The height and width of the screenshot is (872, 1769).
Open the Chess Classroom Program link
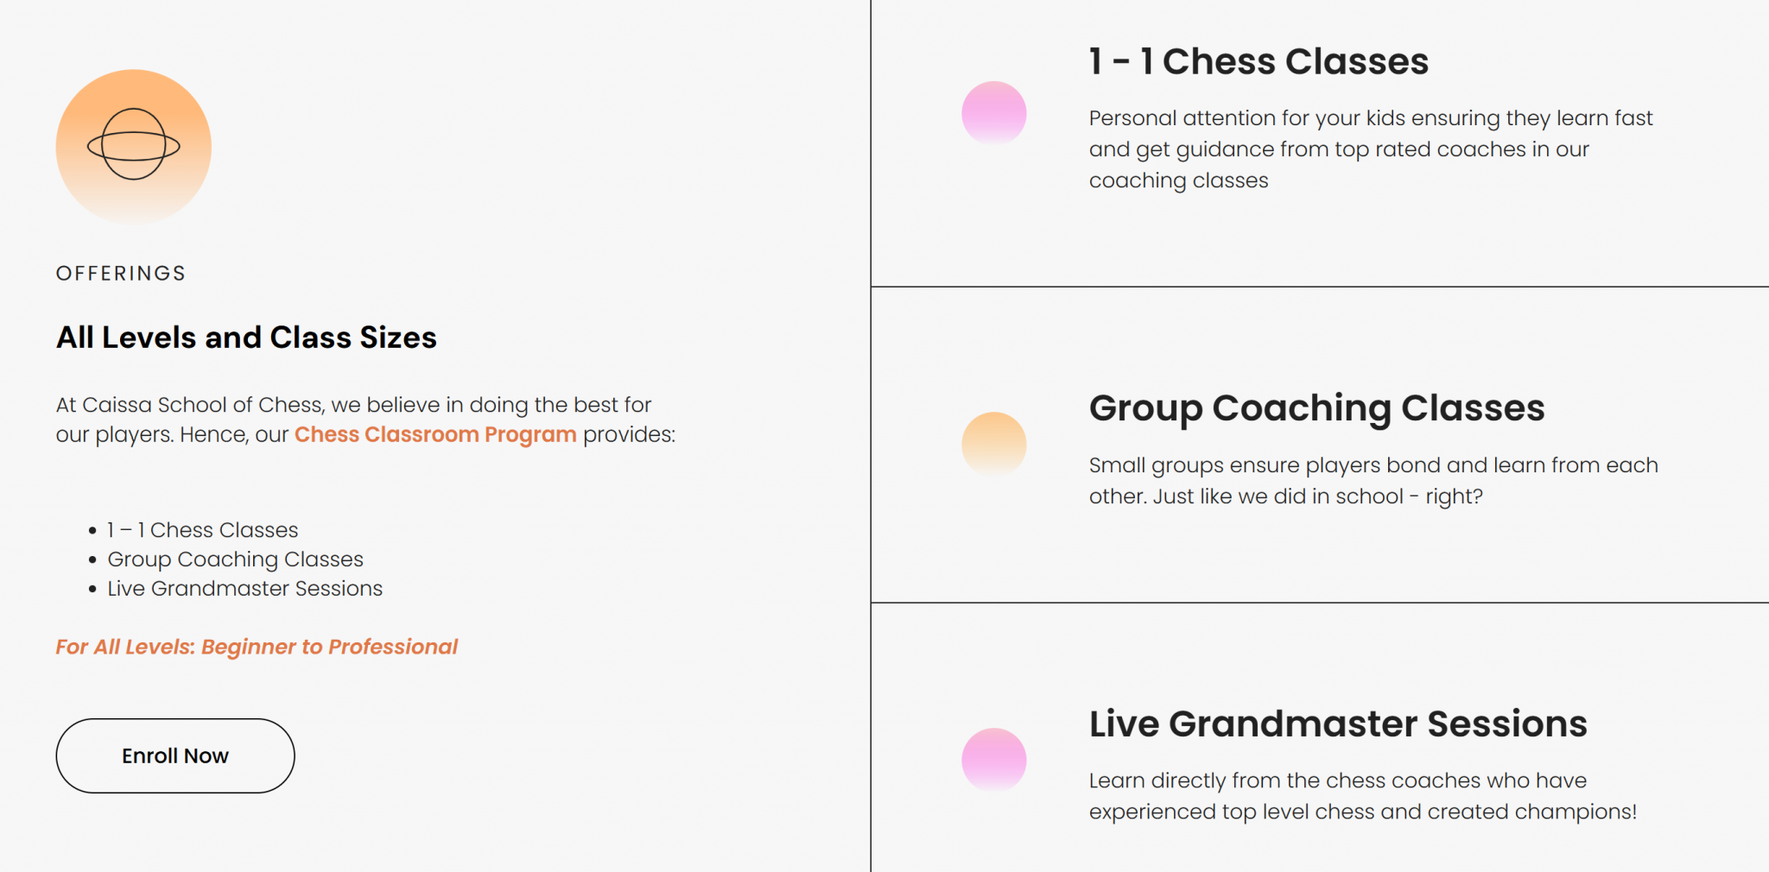coord(435,434)
